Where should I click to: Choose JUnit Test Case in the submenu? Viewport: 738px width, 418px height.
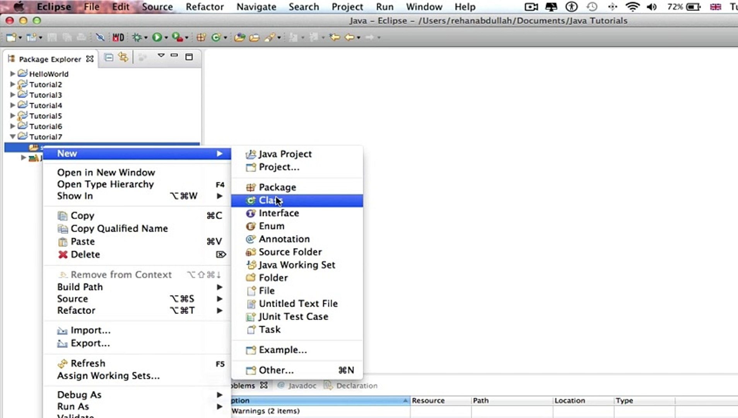pyautogui.click(x=297, y=317)
